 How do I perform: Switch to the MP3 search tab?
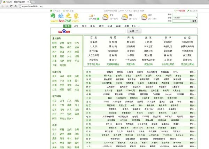click(76, 26)
